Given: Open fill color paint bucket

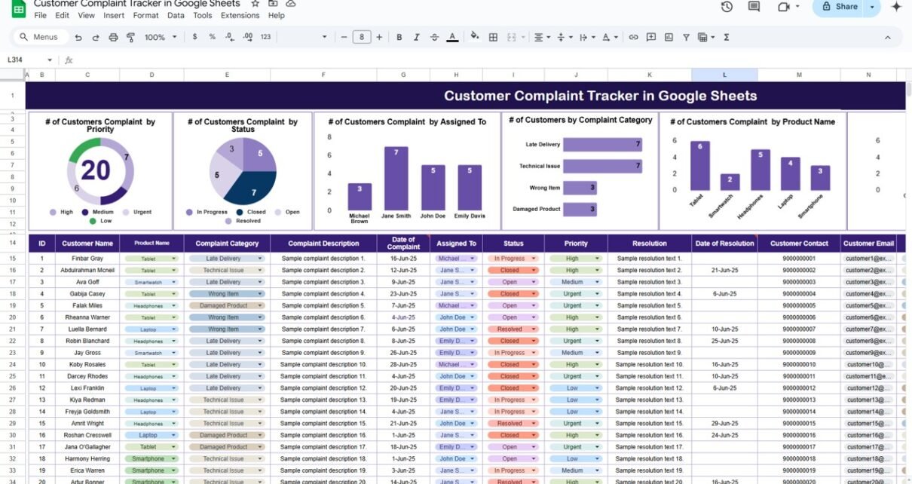Looking at the screenshot, I should [x=475, y=37].
